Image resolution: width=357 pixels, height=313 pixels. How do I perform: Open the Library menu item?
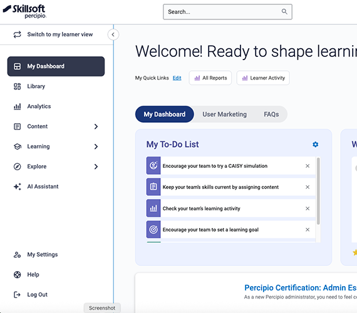pos(36,86)
